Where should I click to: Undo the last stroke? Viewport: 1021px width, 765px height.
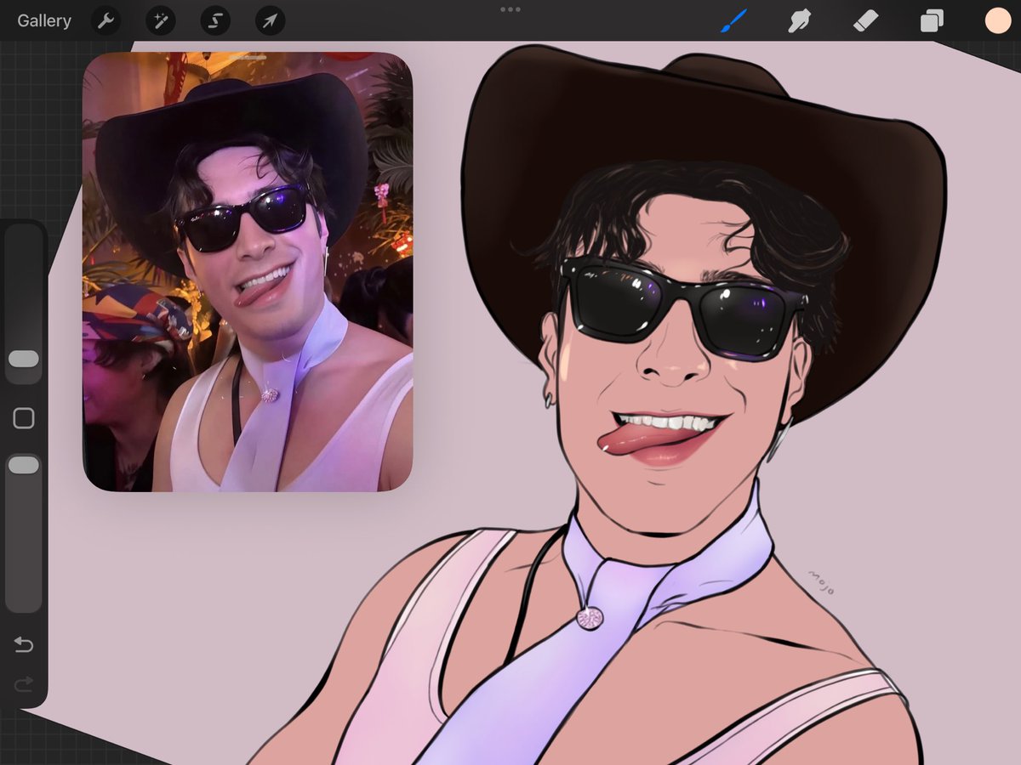pyautogui.click(x=24, y=645)
